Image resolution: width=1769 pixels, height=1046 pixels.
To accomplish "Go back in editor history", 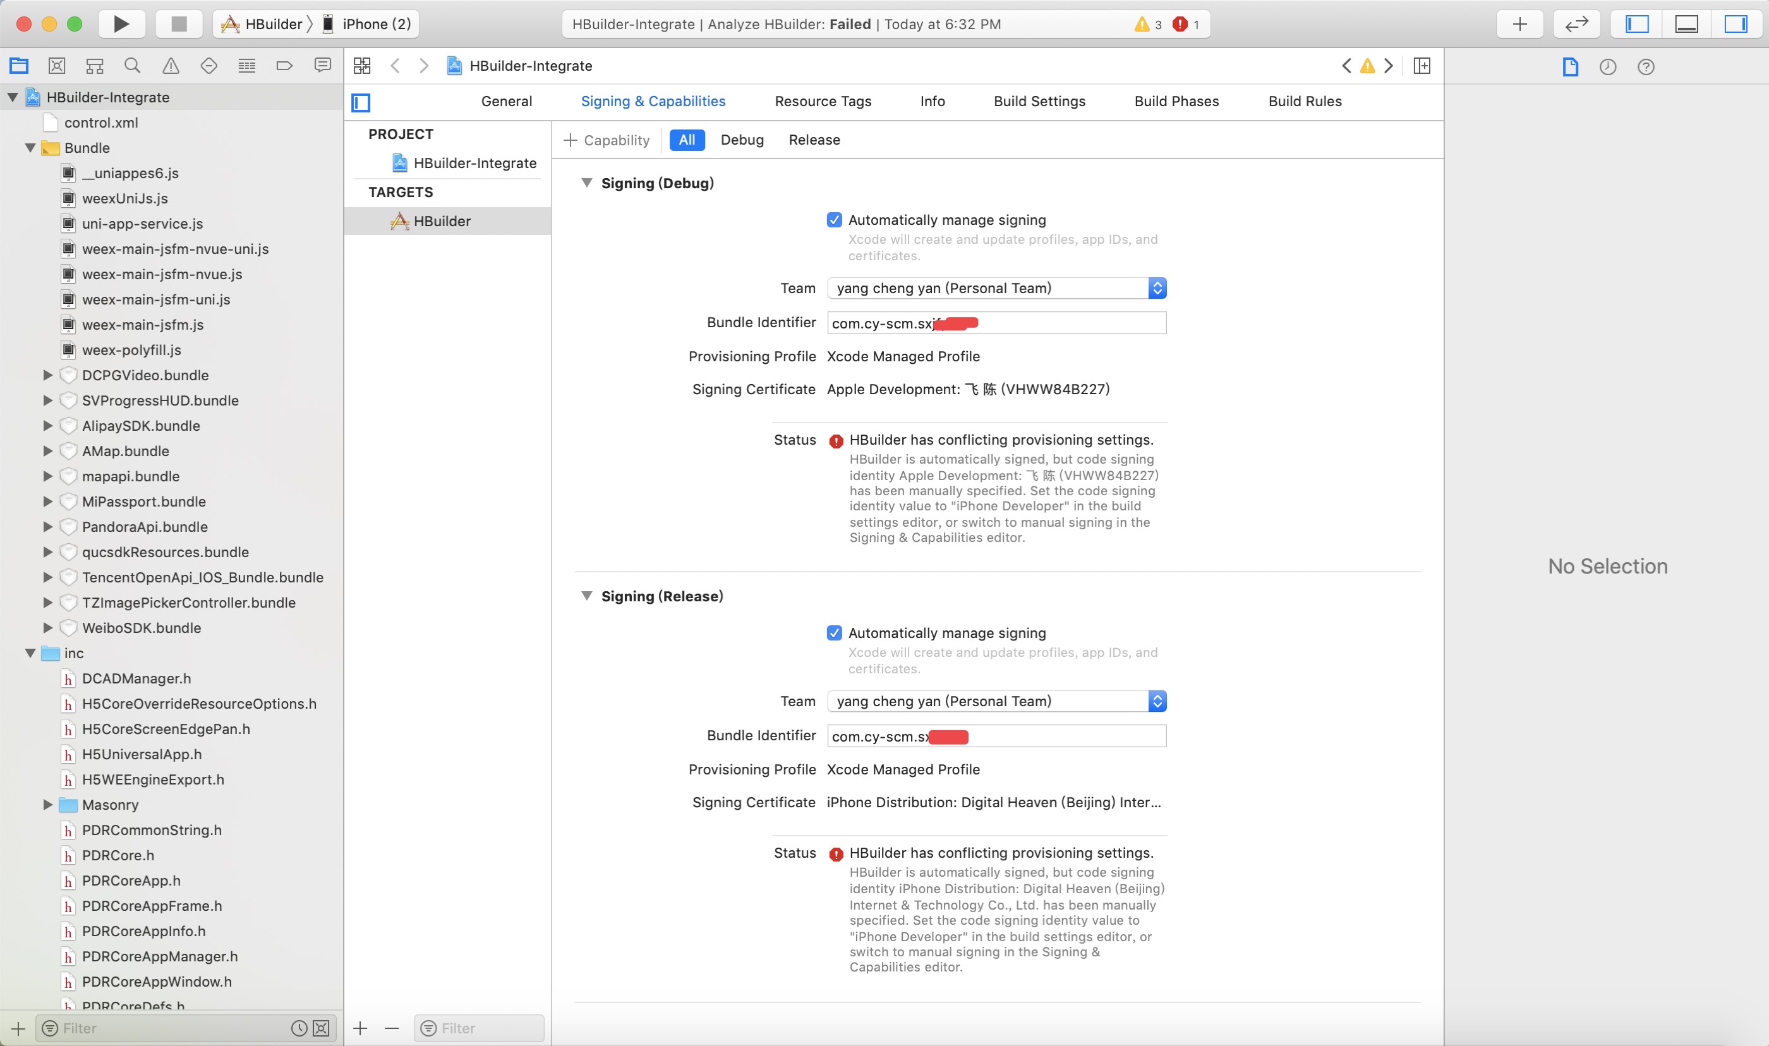I will pyautogui.click(x=395, y=66).
